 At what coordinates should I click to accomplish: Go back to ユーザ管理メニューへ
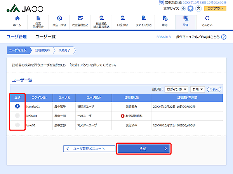(x=89, y=148)
